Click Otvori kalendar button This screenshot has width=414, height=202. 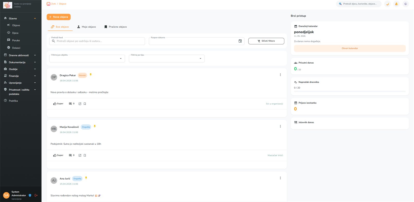[x=350, y=48]
